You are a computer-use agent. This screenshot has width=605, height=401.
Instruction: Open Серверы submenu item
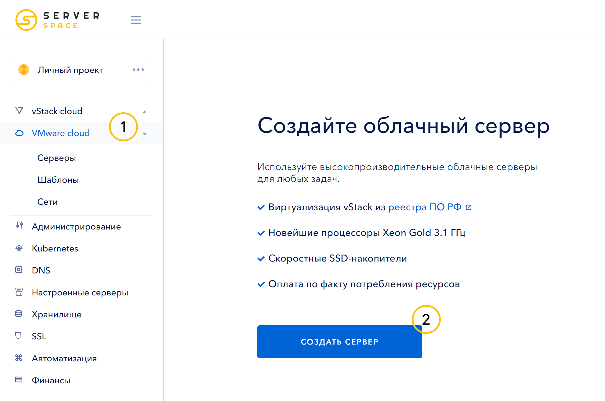[x=56, y=158]
